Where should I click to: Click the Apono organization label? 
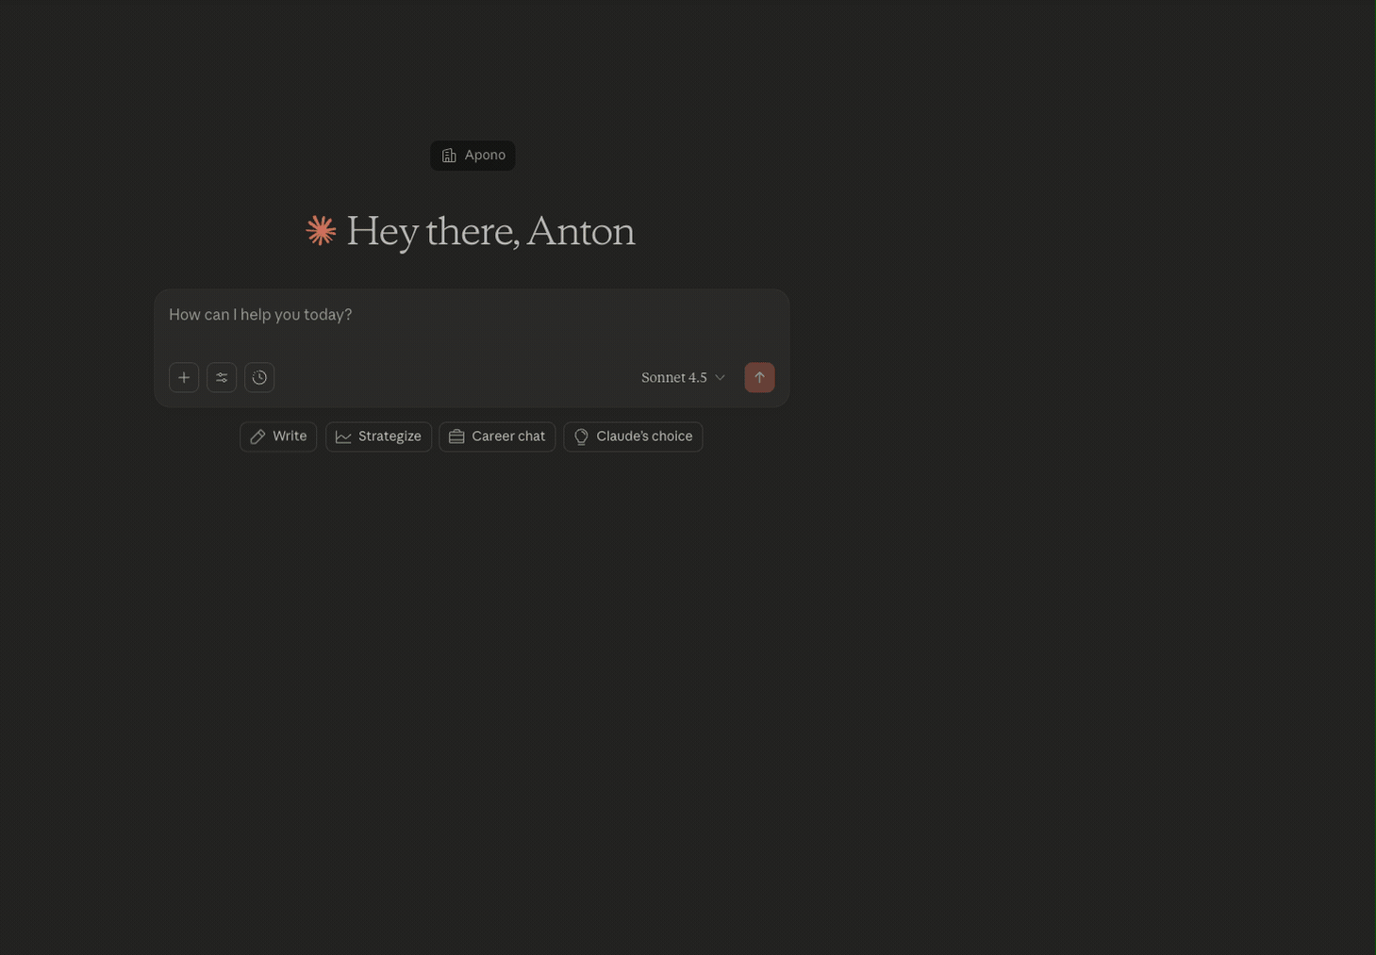pos(485,156)
